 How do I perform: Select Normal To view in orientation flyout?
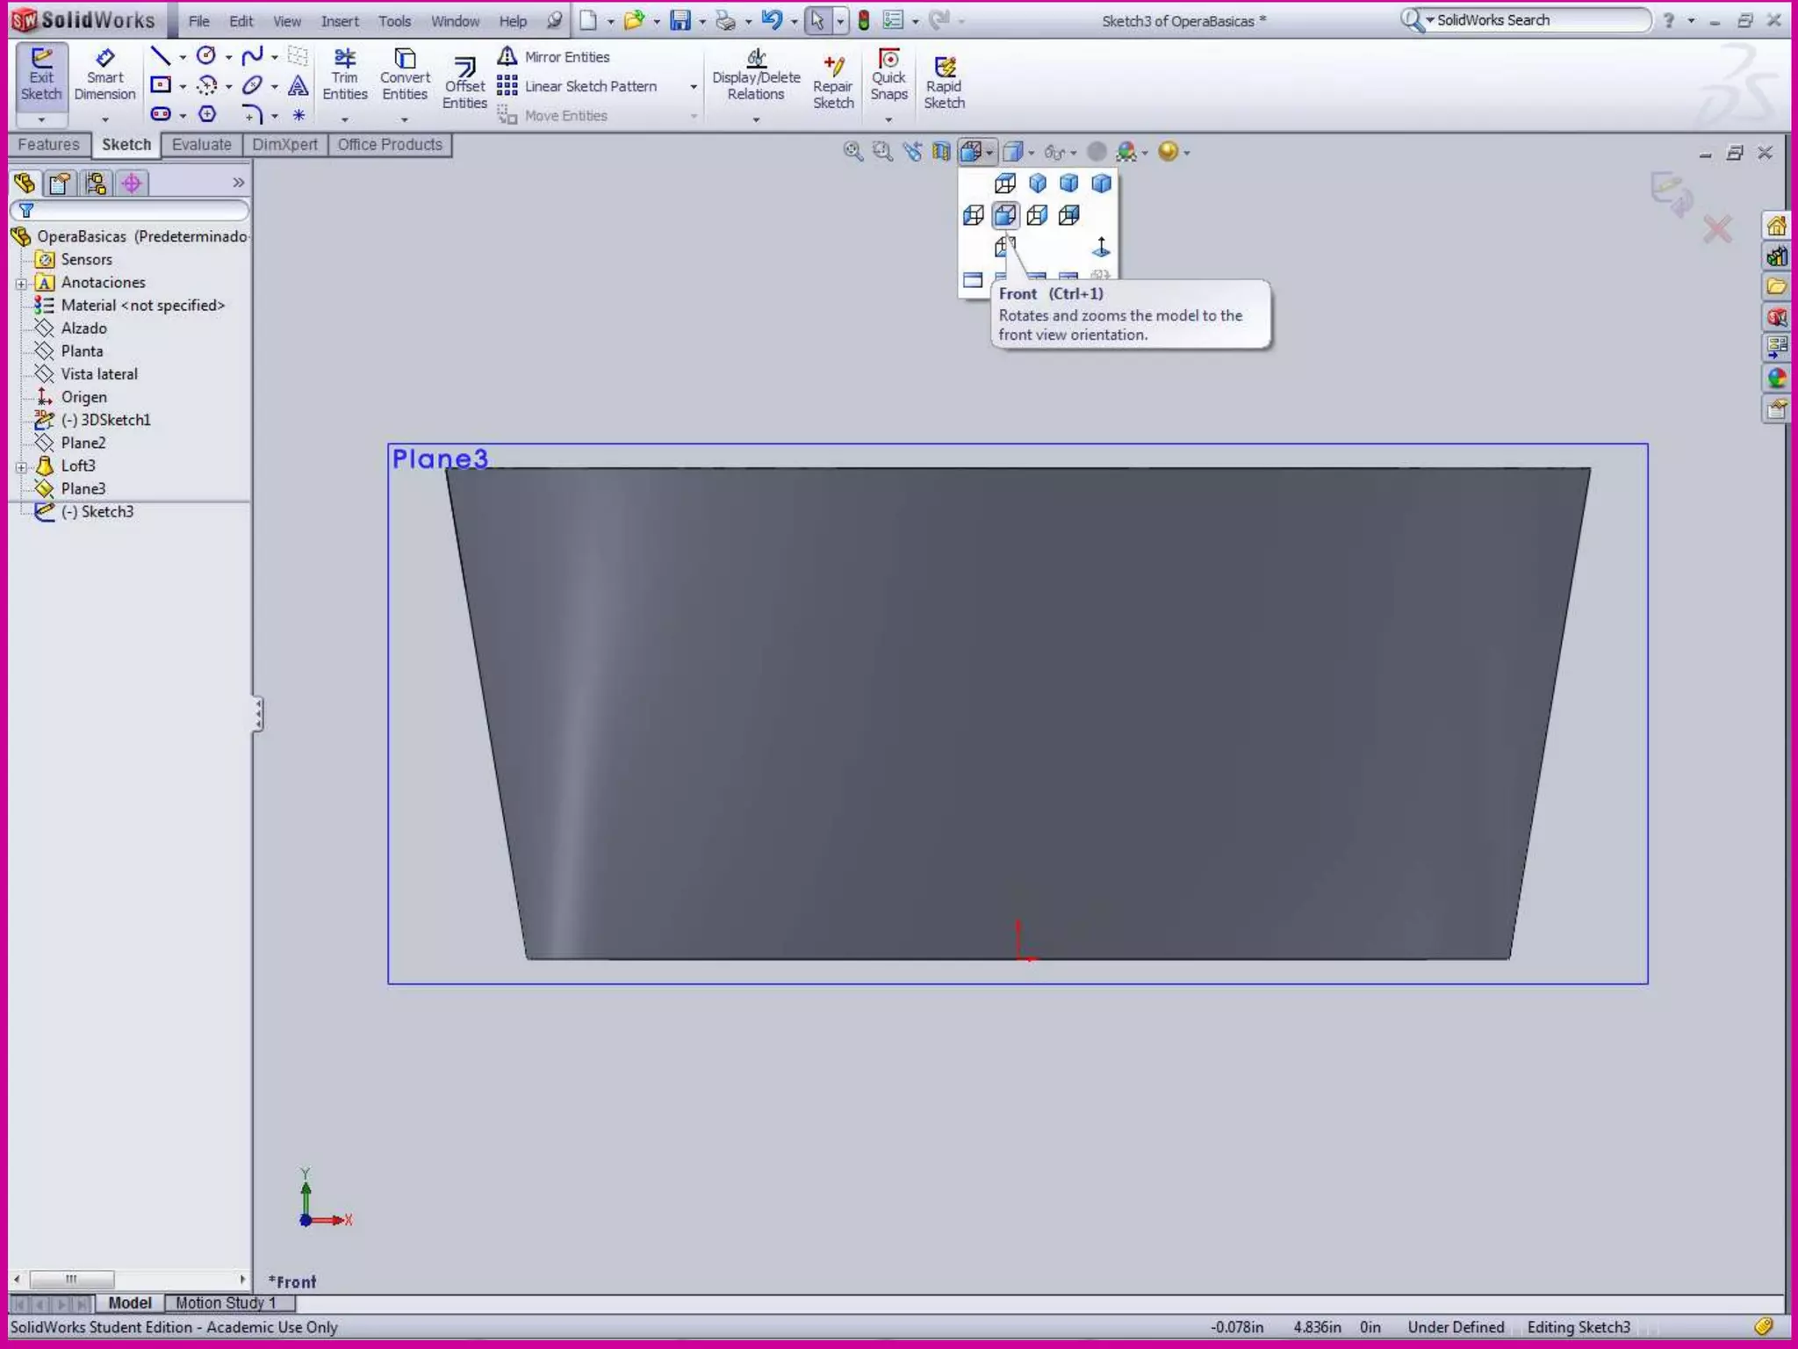1101,248
